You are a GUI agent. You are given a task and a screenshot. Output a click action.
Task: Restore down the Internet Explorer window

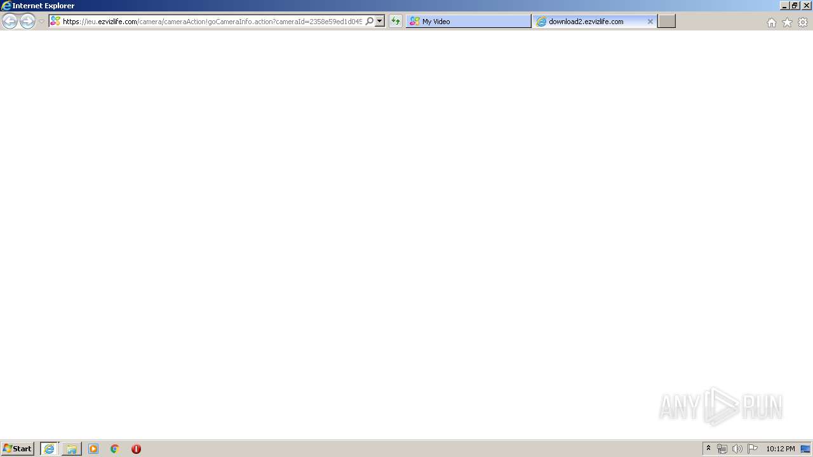tap(795, 6)
